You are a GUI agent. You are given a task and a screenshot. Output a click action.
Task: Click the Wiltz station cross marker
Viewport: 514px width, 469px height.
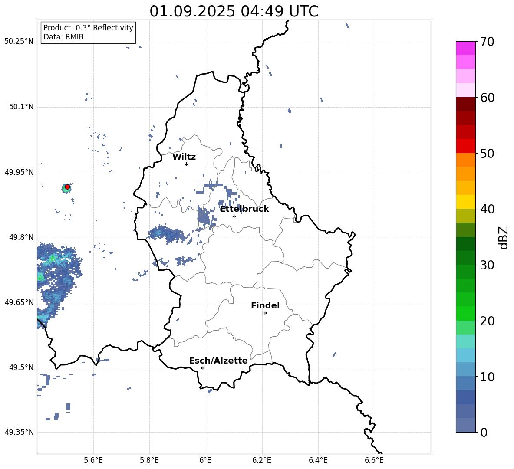pyautogui.click(x=186, y=164)
